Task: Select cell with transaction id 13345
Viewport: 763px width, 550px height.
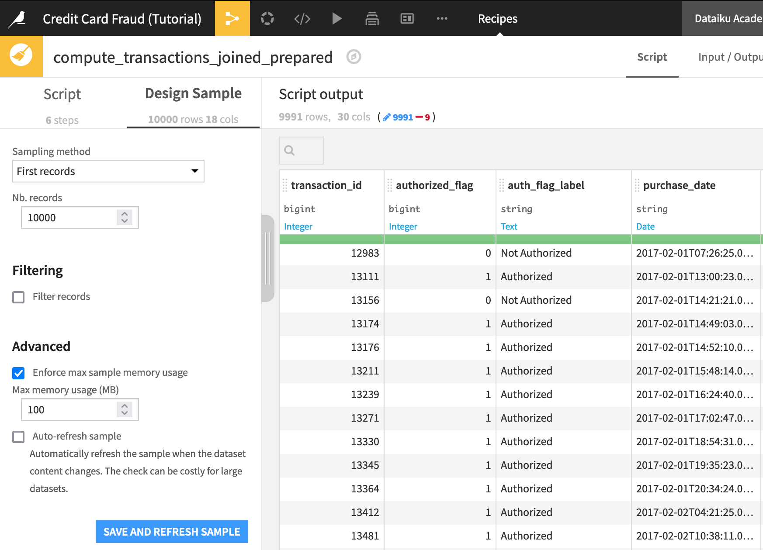Action: (x=332, y=465)
